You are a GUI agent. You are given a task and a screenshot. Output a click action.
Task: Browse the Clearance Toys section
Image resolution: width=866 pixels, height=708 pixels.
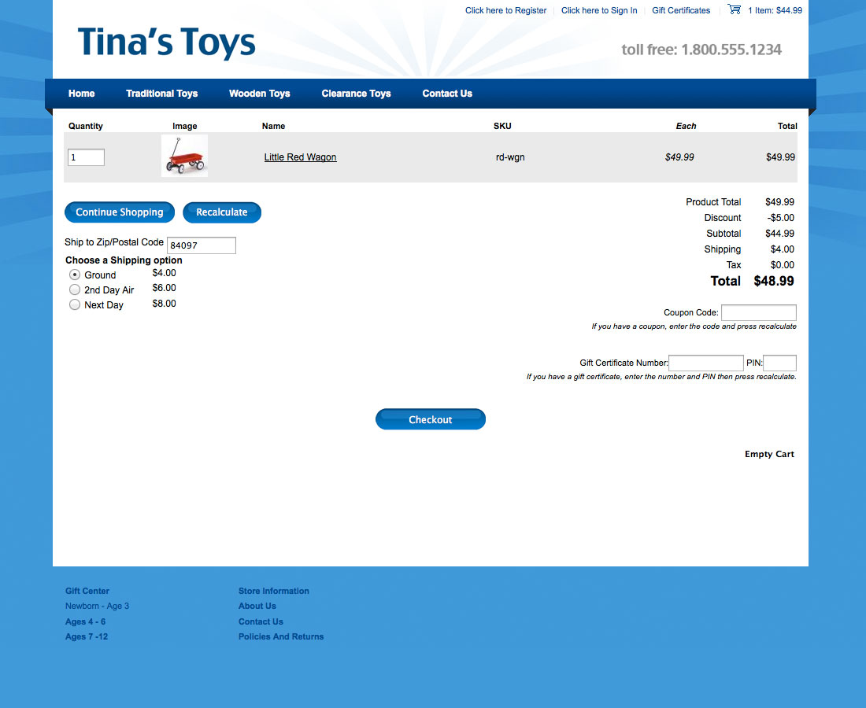click(x=356, y=94)
